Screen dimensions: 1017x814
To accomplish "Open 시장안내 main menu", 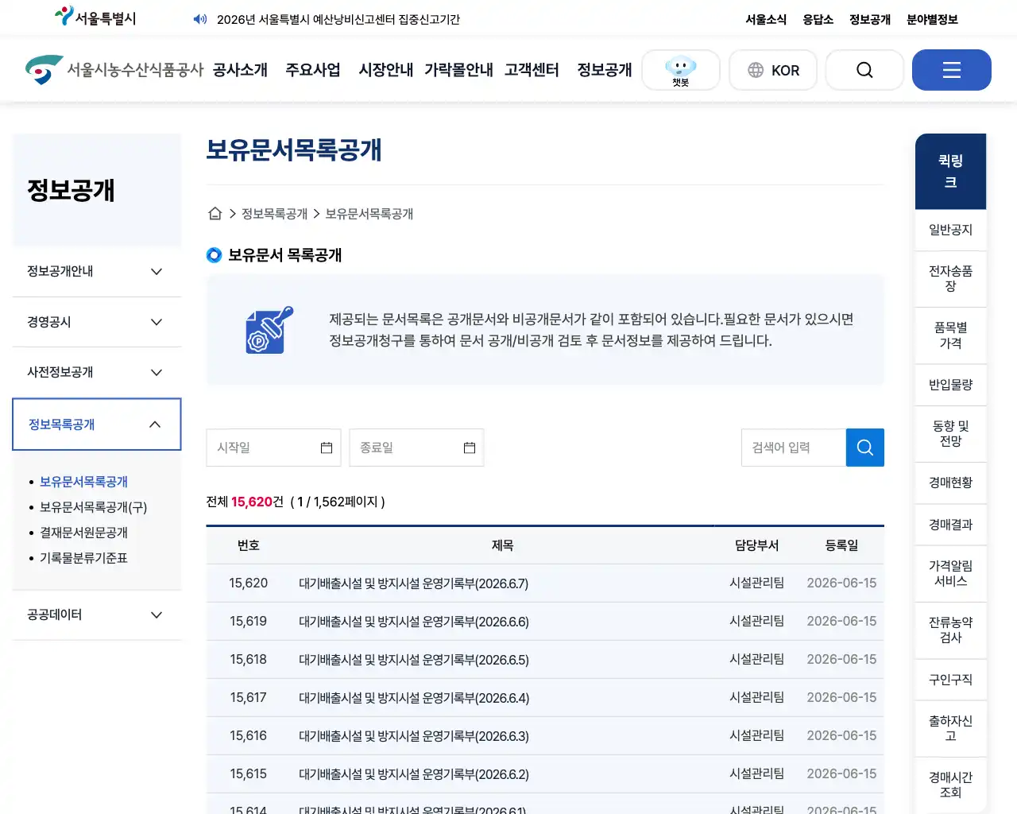I will click(x=386, y=70).
